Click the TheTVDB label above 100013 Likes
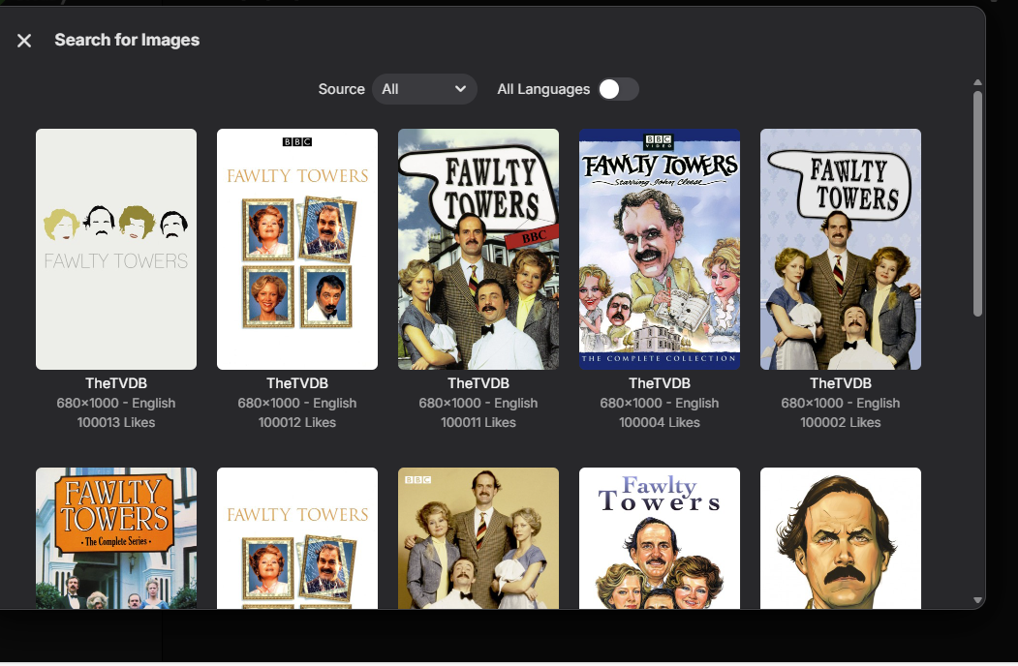Image resolution: width=1018 pixels, height=666 pixels. coord(116,383)
